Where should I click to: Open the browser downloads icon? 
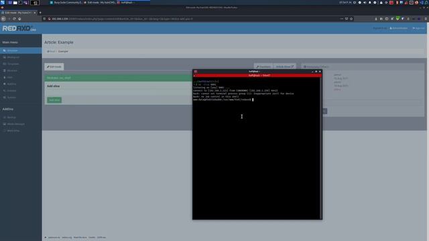coord(376,19)
